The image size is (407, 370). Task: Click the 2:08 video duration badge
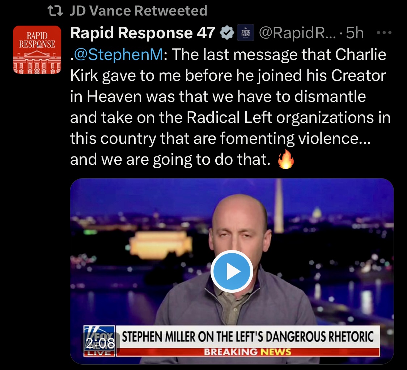(x=101, y=343)
